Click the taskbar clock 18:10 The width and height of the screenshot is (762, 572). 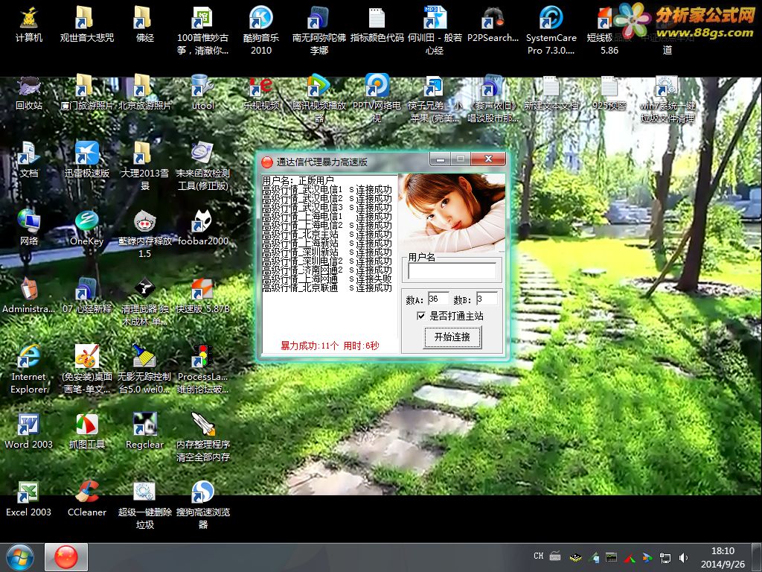coord(723,551)
